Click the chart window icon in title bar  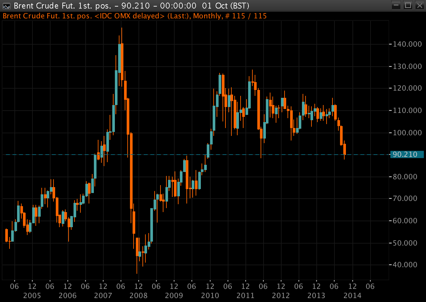tap(6, 6)
